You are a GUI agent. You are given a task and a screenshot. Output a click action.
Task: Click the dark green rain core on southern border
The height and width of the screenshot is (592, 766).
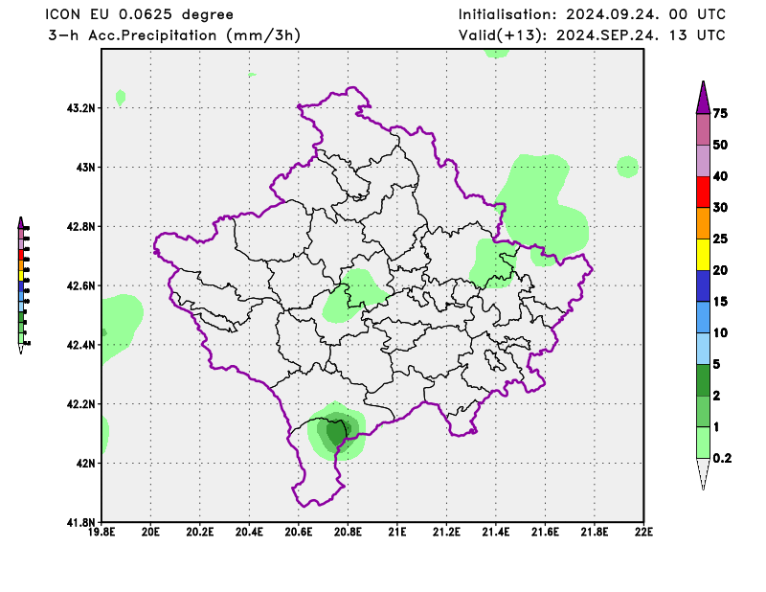(336, 433)
